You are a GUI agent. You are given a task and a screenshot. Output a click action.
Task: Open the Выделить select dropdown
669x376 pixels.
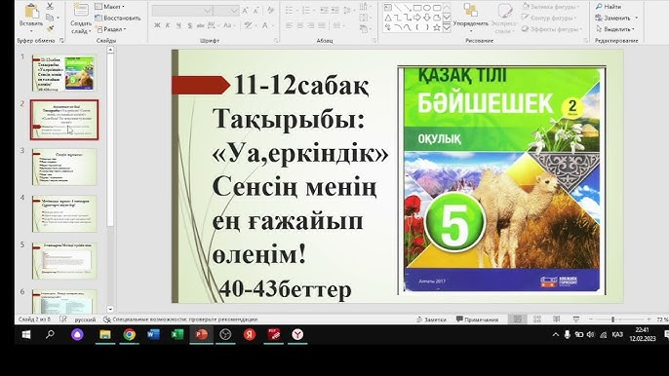point(614,29)
